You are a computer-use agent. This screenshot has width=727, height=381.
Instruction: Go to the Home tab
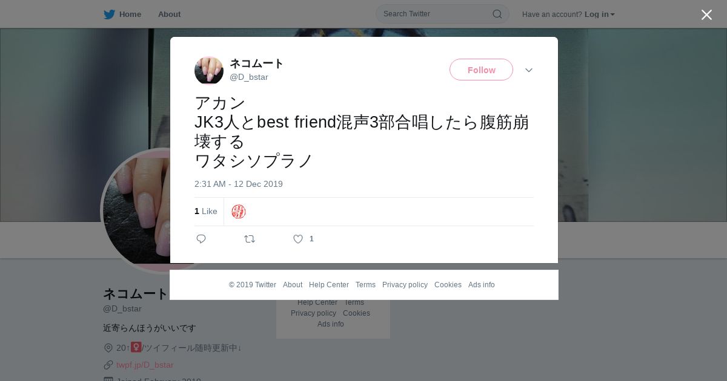(x=130, y=15)
